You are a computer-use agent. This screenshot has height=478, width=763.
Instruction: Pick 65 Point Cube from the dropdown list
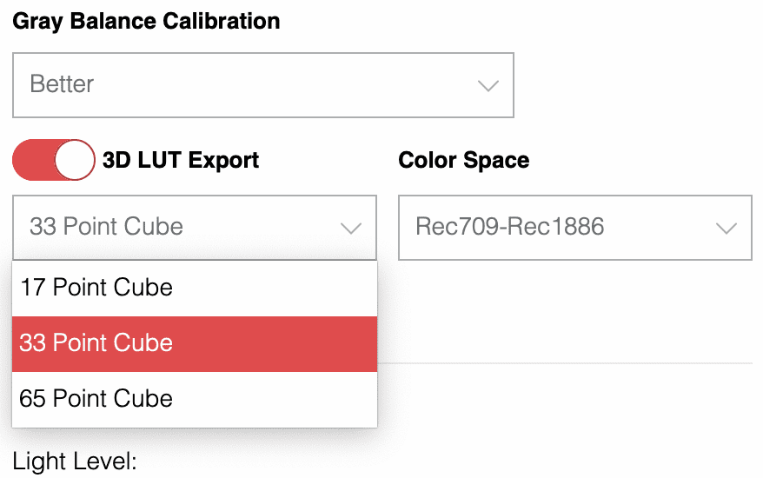(96, 399)
